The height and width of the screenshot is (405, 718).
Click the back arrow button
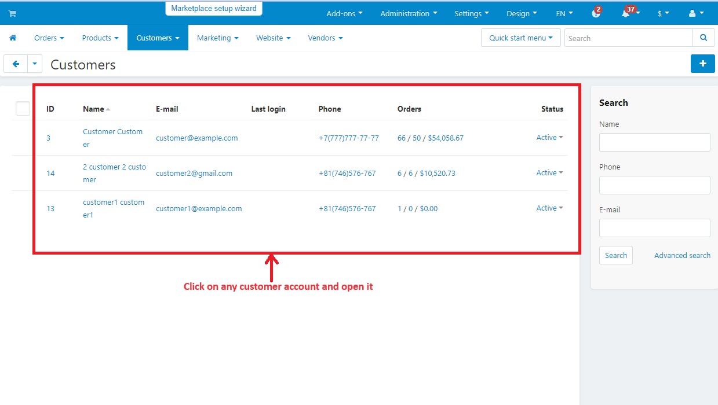pyautogui.click(x=16, y=64)
